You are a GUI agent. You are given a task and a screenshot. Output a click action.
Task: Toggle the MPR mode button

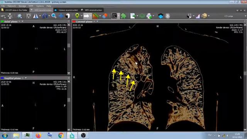tap(3, 16)
